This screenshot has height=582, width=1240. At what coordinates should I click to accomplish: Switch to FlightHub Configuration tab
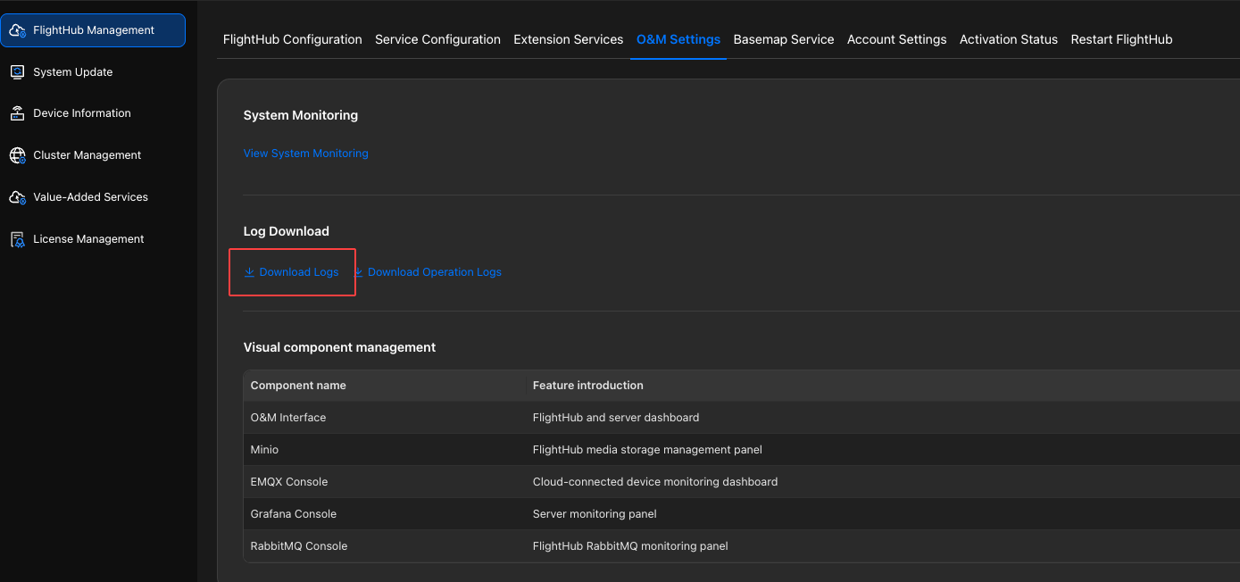[293, 39]
